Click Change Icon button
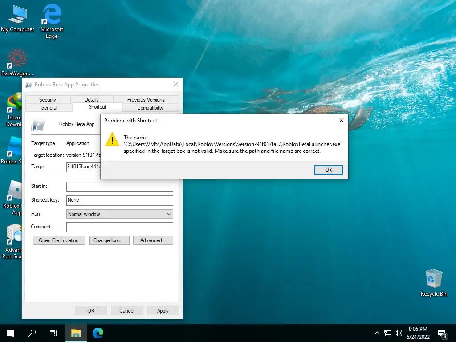Viewport: 456px width, 342px height. pos(109,240)
